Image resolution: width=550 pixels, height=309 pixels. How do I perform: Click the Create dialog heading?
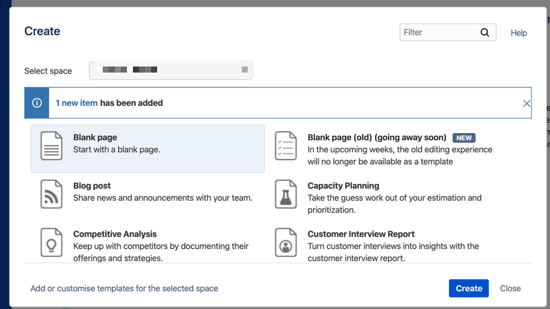[x=42, y=31]
